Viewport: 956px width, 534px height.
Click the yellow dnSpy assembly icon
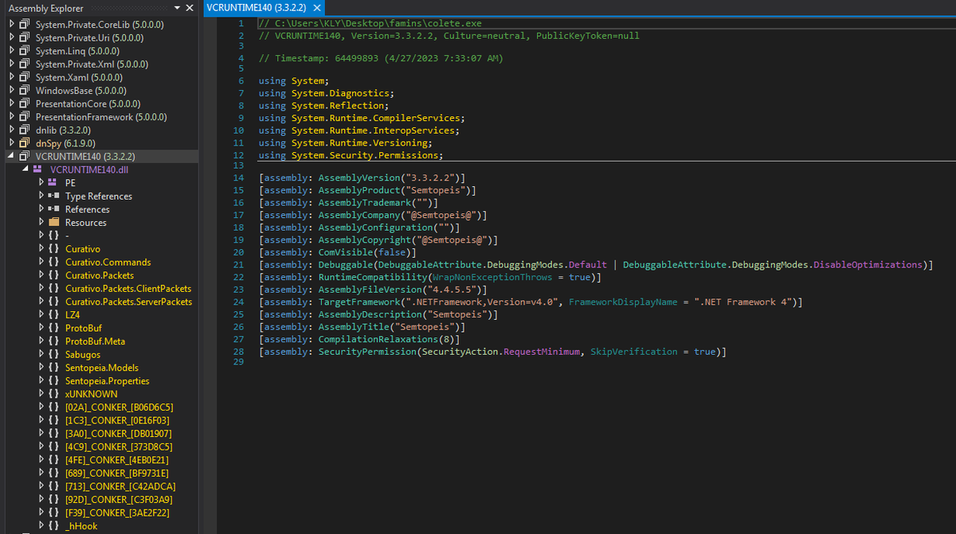(25, 143)
